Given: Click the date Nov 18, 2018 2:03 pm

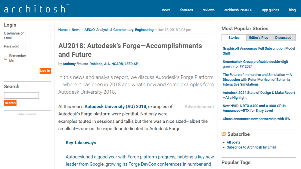Looking at the screenshot, I should [174, 30].
